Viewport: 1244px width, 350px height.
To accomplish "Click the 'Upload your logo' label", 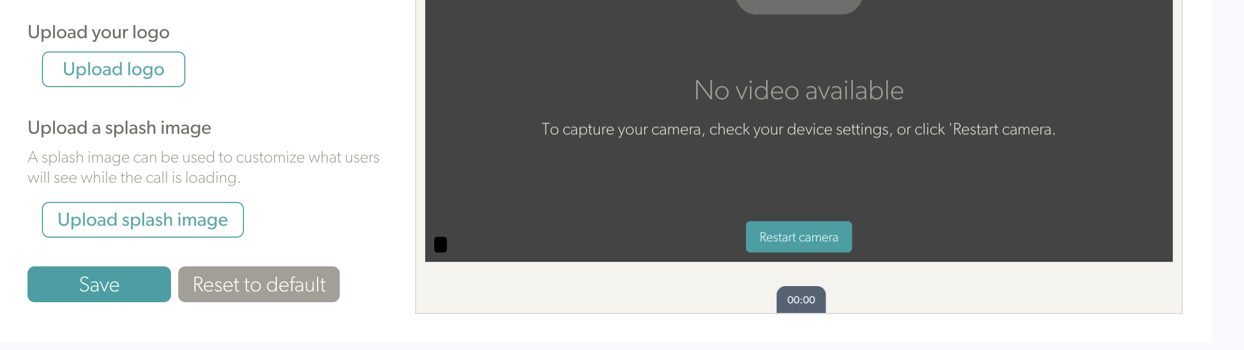I will [99, 32].
